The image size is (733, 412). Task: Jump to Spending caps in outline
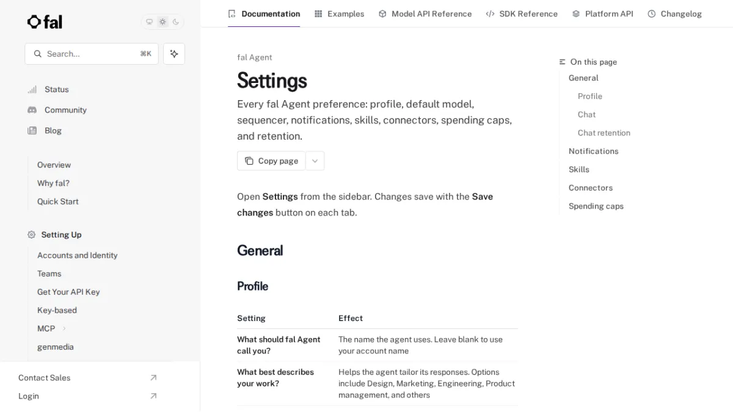point(596,206)
